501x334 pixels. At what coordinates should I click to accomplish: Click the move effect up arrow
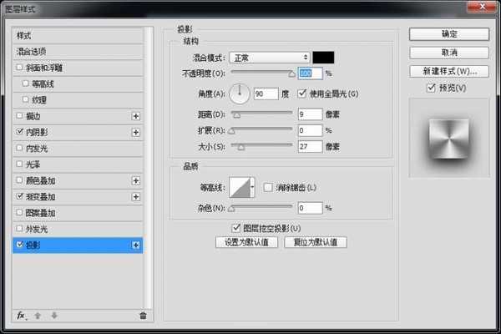coord(39,316)
